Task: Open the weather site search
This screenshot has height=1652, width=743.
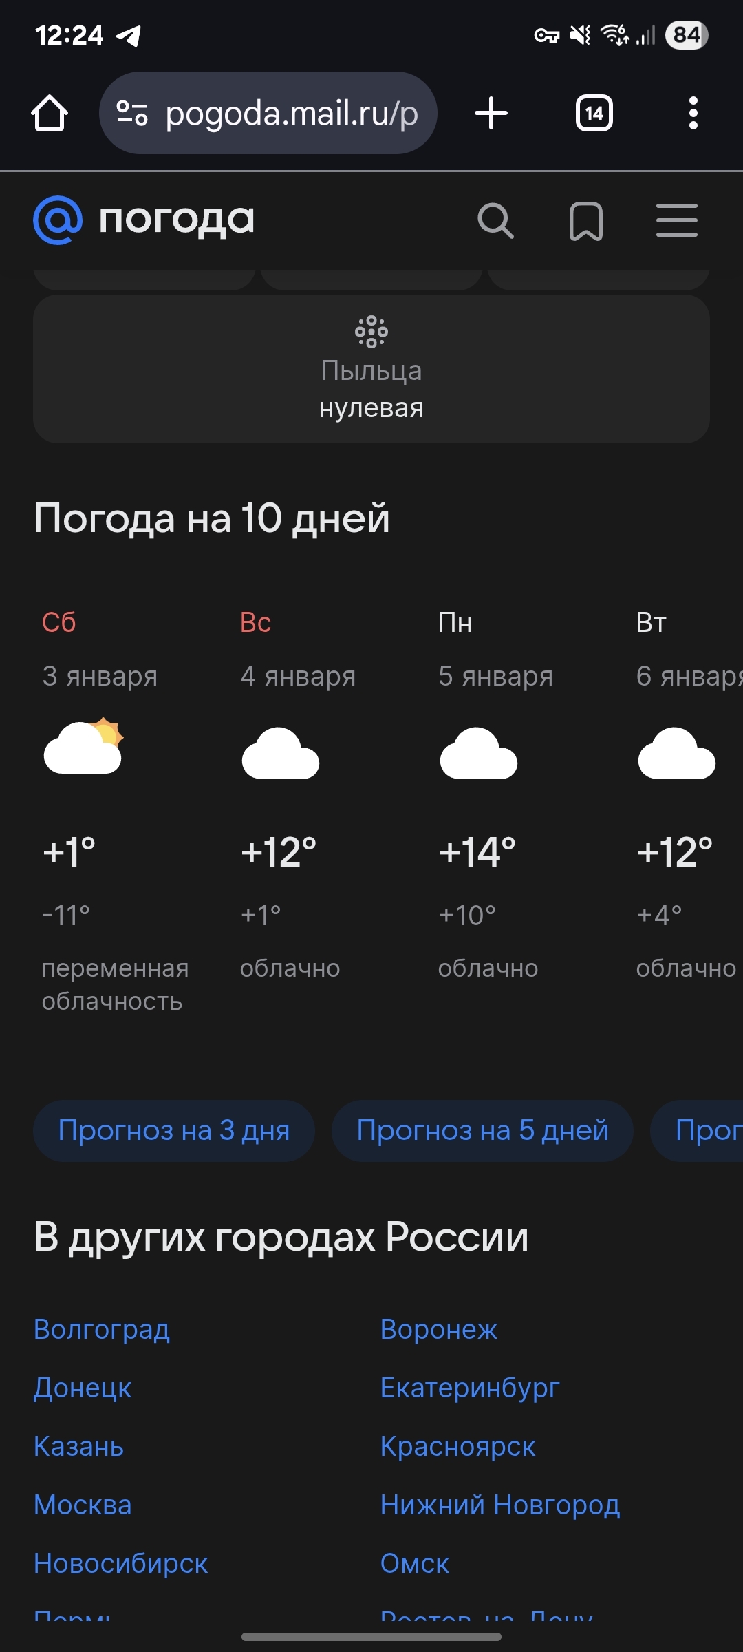Action: 495,221
